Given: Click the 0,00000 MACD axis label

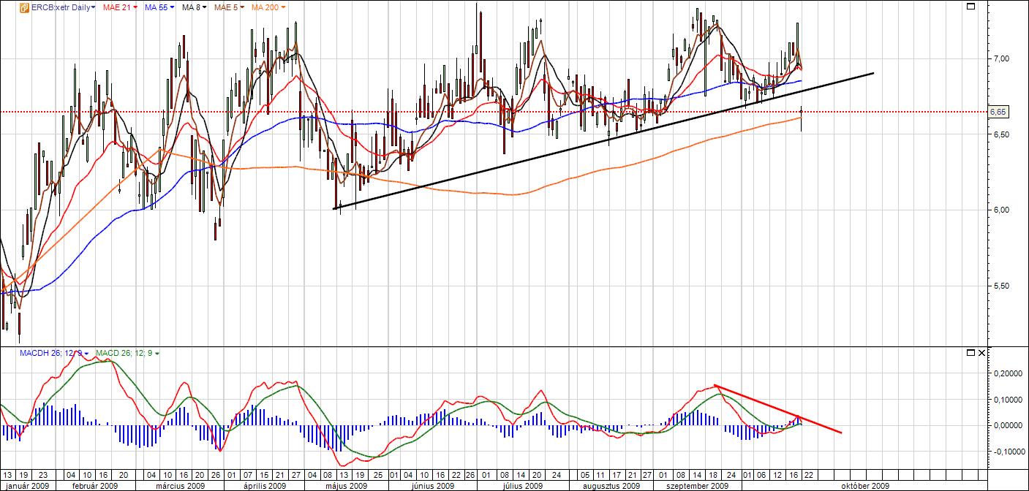Looking at the screenshot, I should pyautogui.click(x=1005, y=425).
